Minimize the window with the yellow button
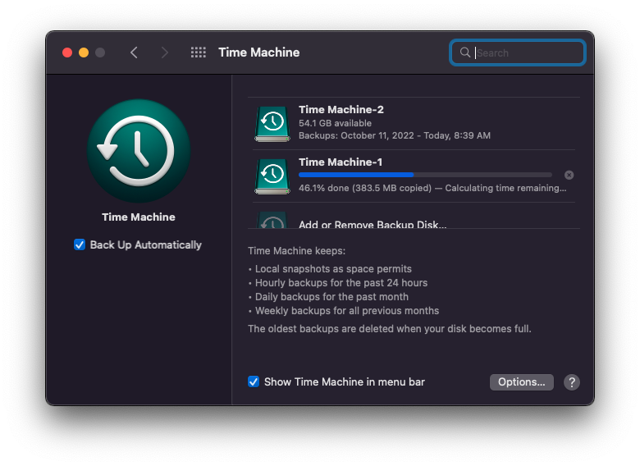Screen dimensions: 640x466 click(84, 53)
